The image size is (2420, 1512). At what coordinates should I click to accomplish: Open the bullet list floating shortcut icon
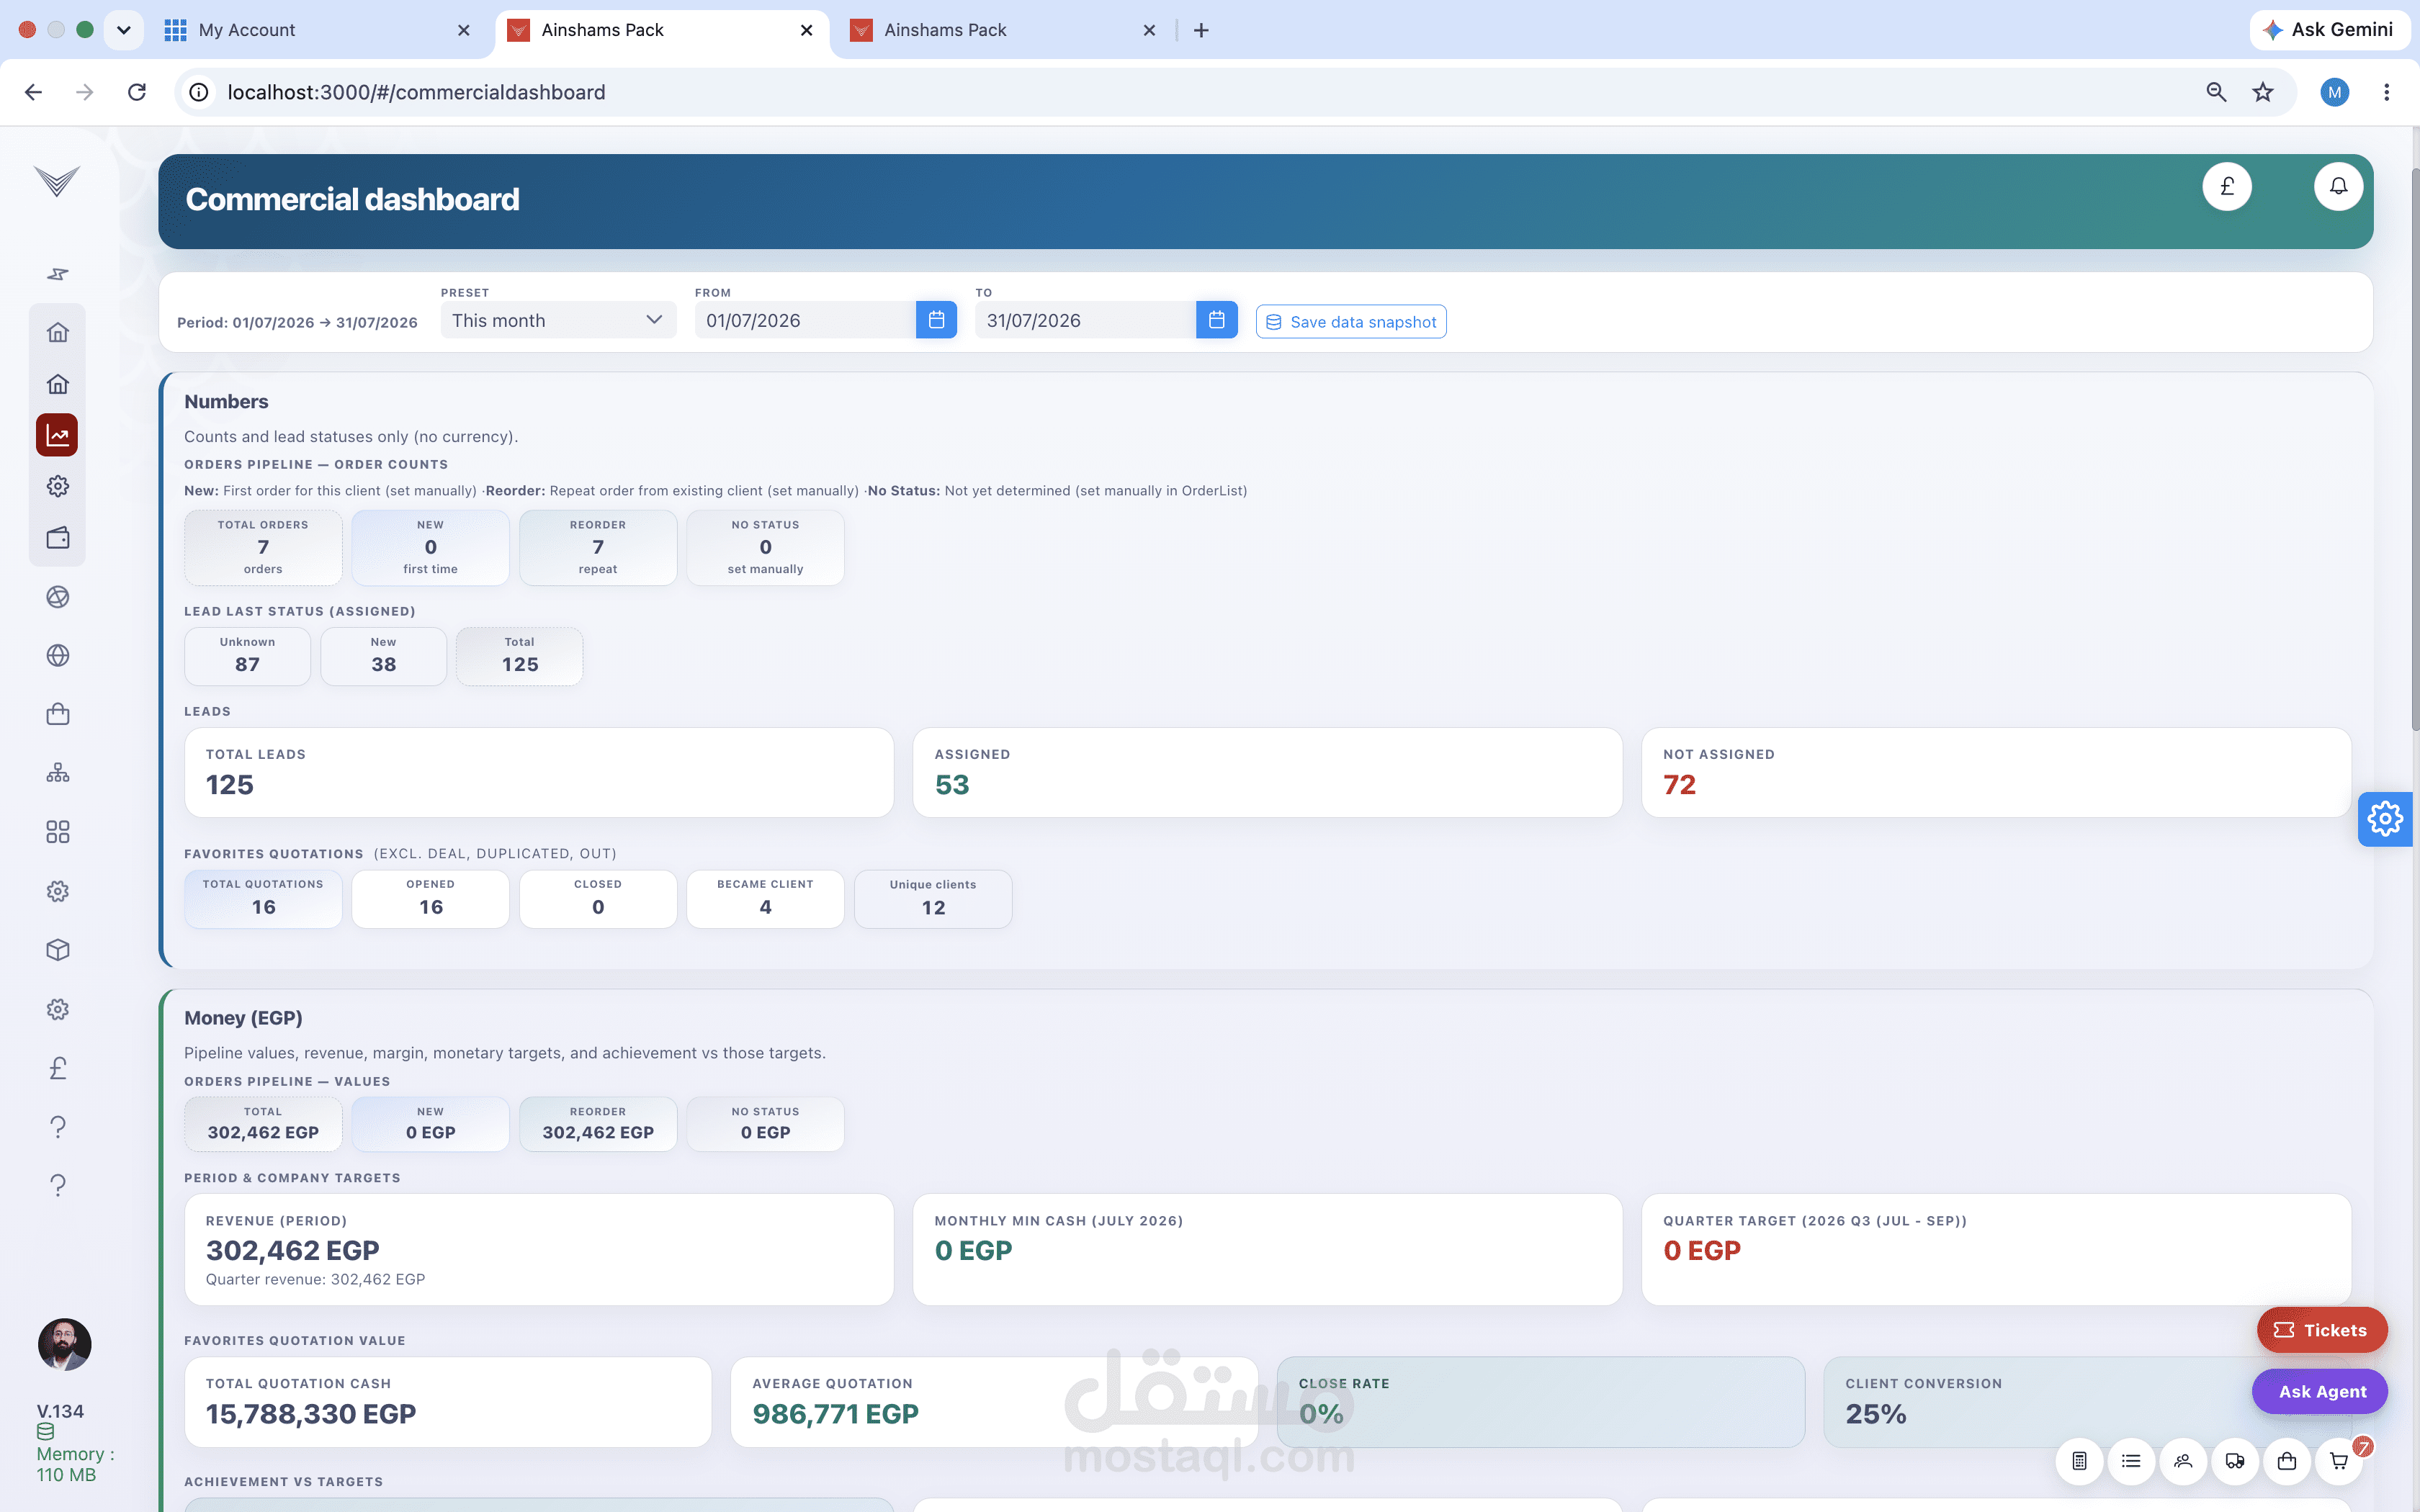tap(2131, 1461)
